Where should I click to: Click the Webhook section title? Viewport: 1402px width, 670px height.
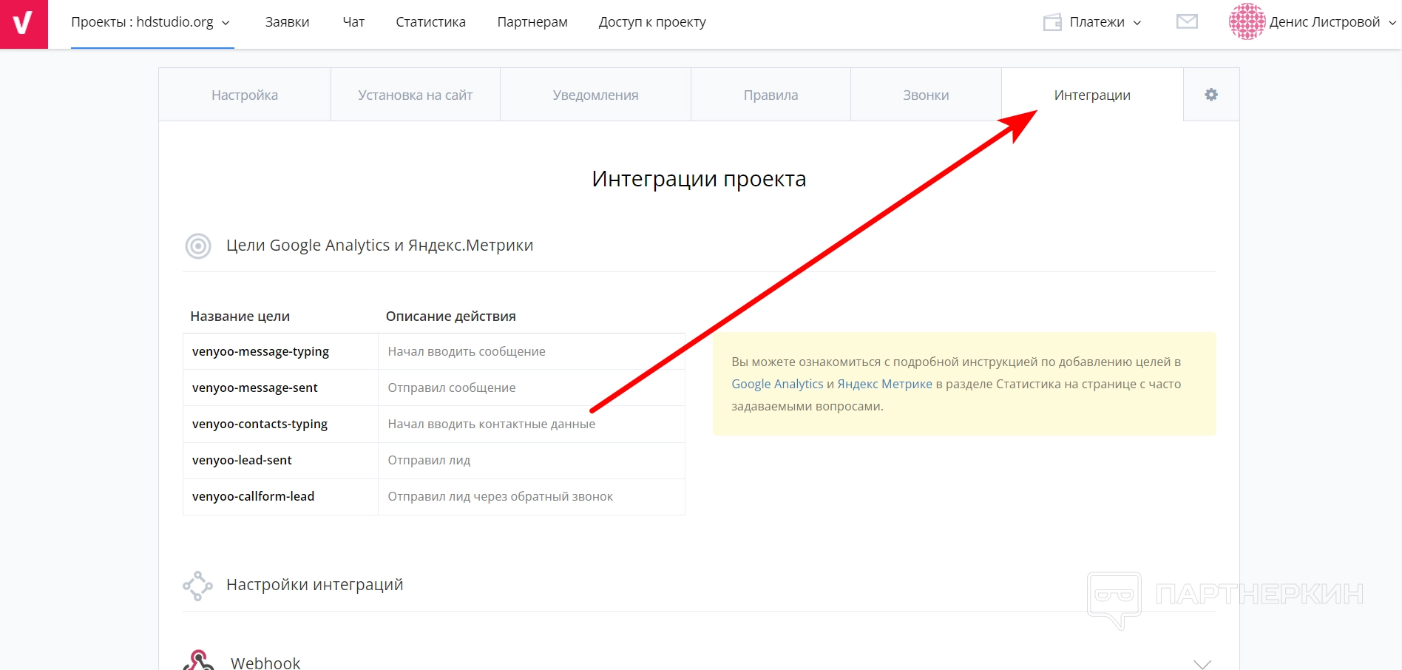point(265,663)
